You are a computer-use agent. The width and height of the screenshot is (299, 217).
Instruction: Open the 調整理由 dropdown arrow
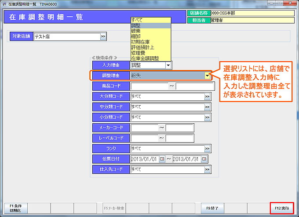[208, 76]
